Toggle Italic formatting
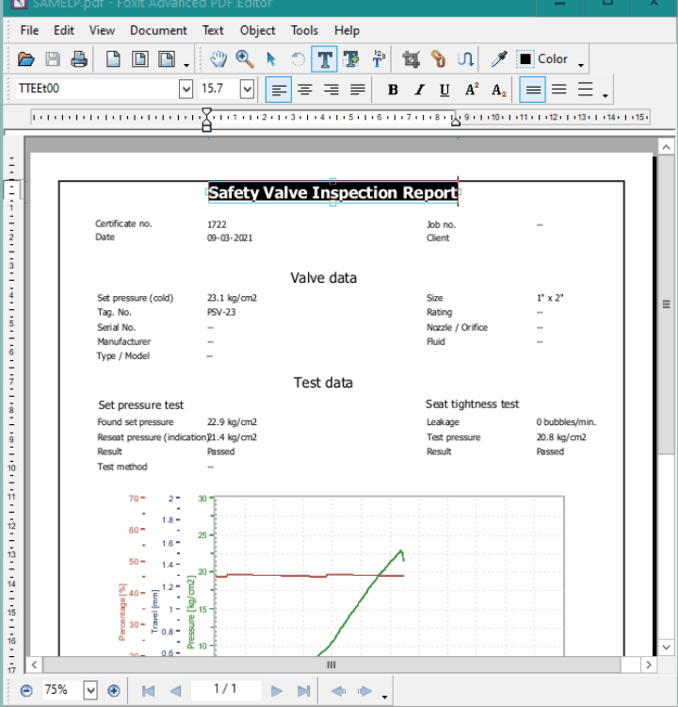Viewport: 678px width, 707px height. pyautogui.click(x=419, y=90)
